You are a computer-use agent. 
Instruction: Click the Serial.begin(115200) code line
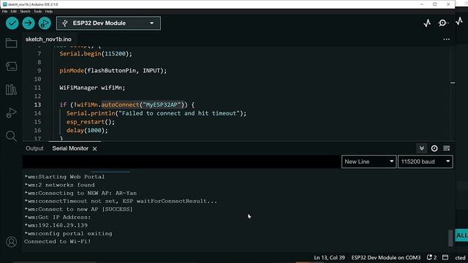coord(96,53)
